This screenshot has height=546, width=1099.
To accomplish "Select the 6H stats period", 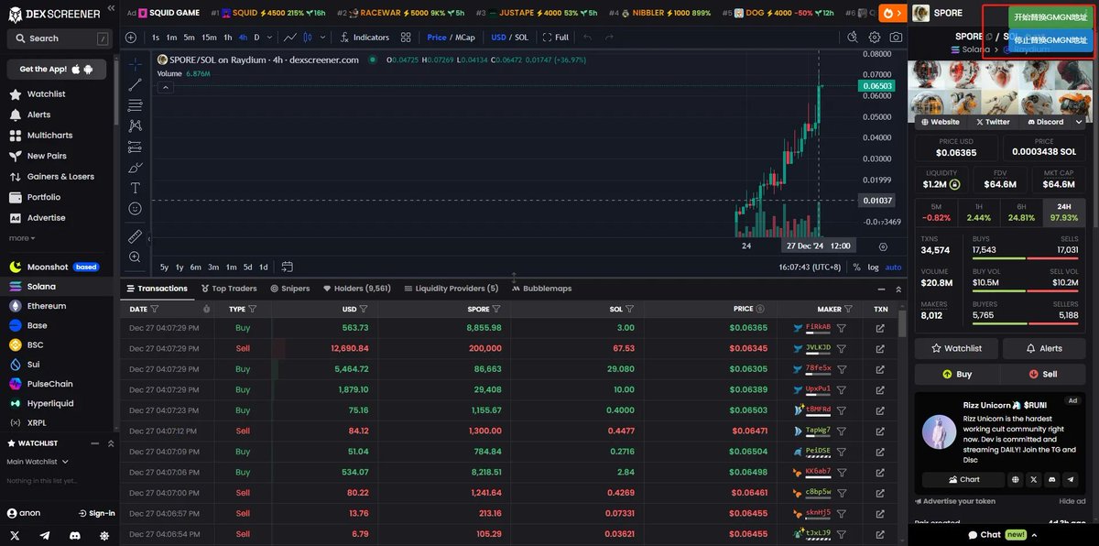I will [1021, 213].
